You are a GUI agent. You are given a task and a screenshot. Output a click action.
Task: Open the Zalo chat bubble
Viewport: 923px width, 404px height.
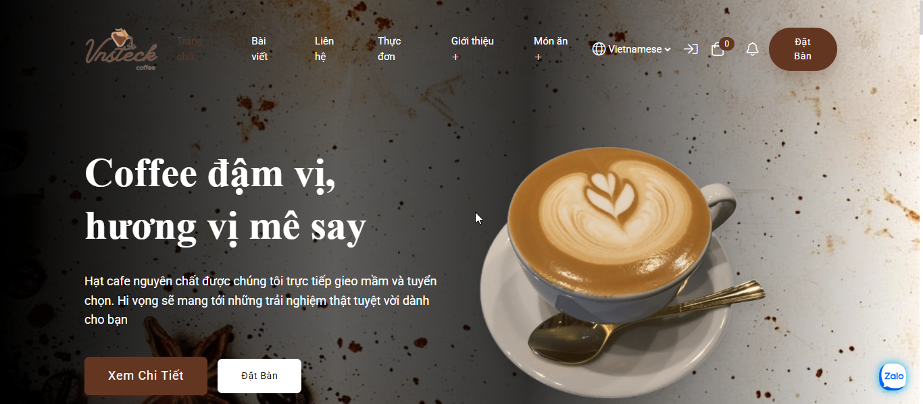coord(893,377)
